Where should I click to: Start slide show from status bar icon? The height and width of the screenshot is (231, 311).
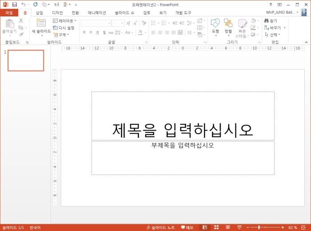coord(239,227)
